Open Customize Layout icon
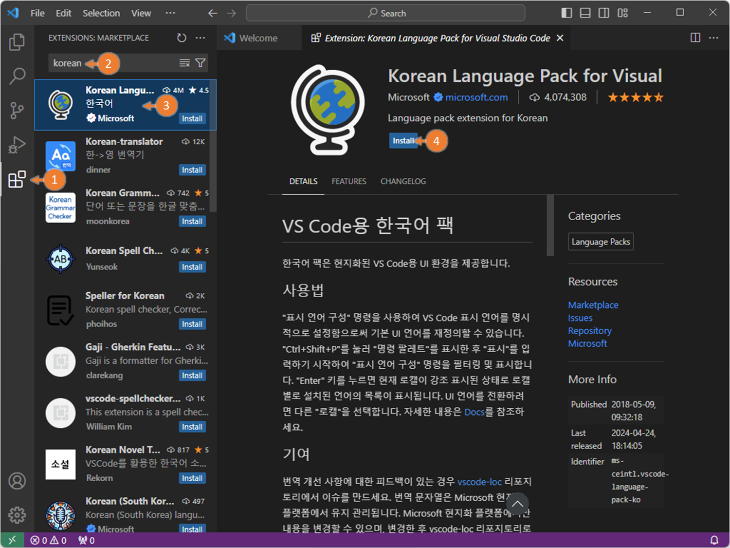The image size is (730, 548). 622,13
